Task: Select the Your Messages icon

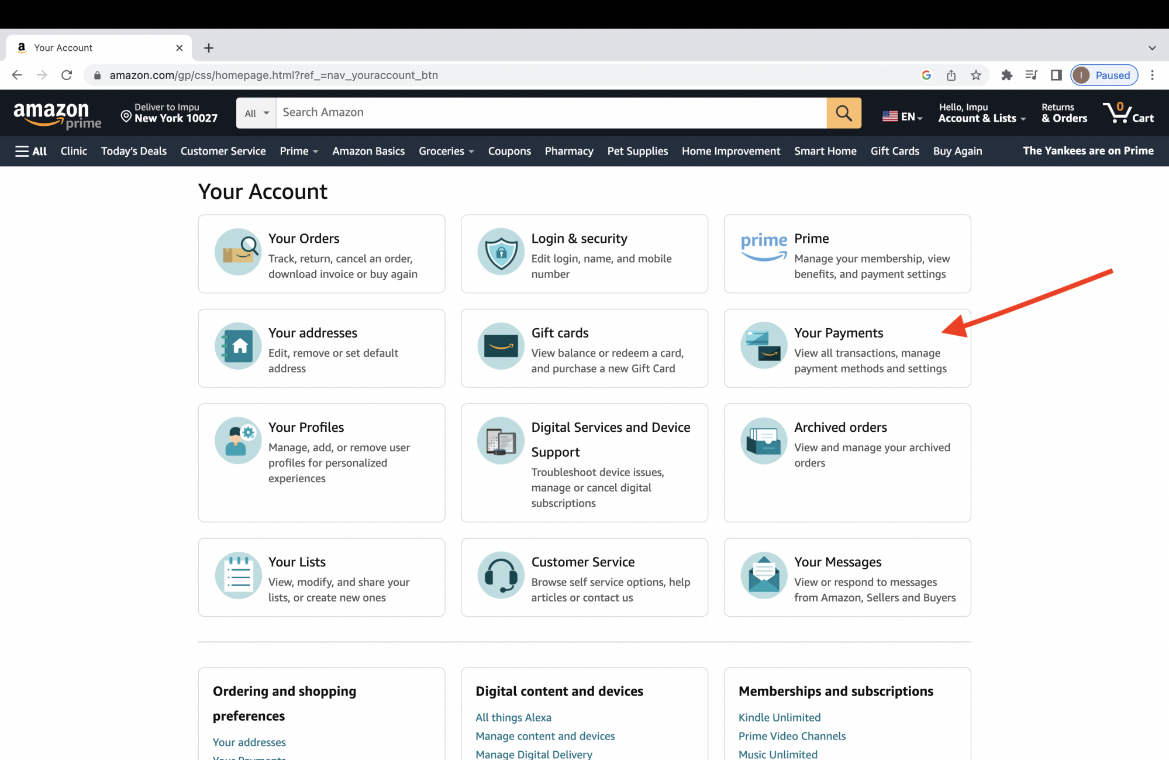Action: pyautogui.click(x=764, y=573)
